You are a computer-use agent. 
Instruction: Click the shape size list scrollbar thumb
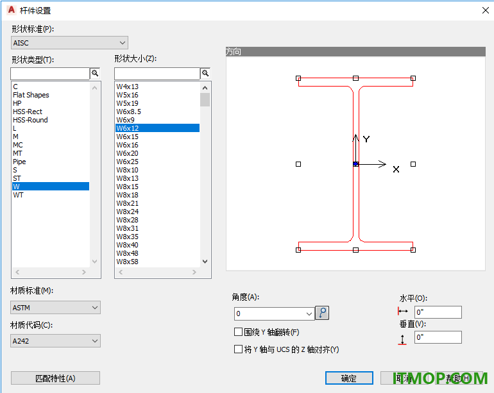[205, 100]
